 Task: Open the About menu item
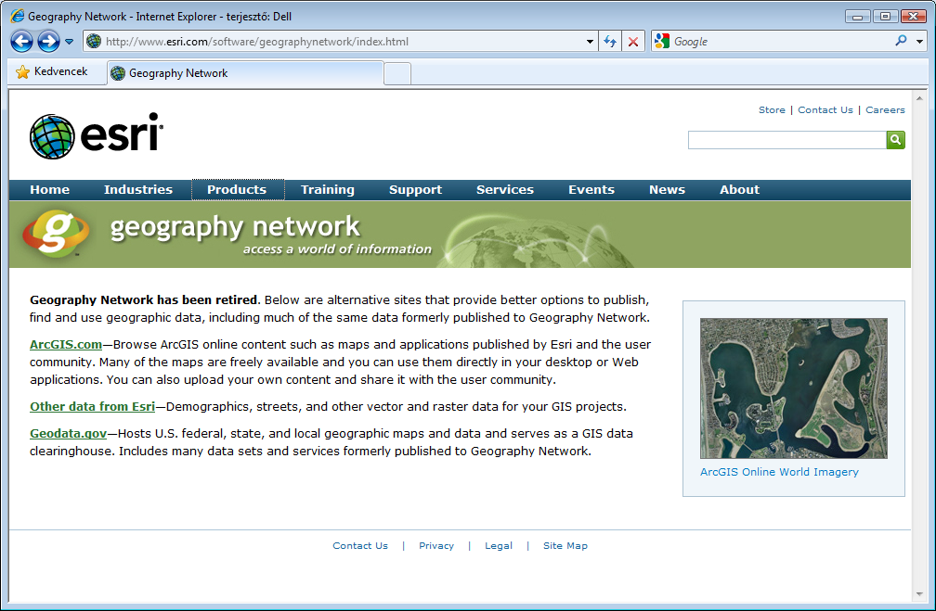point(739,189)
